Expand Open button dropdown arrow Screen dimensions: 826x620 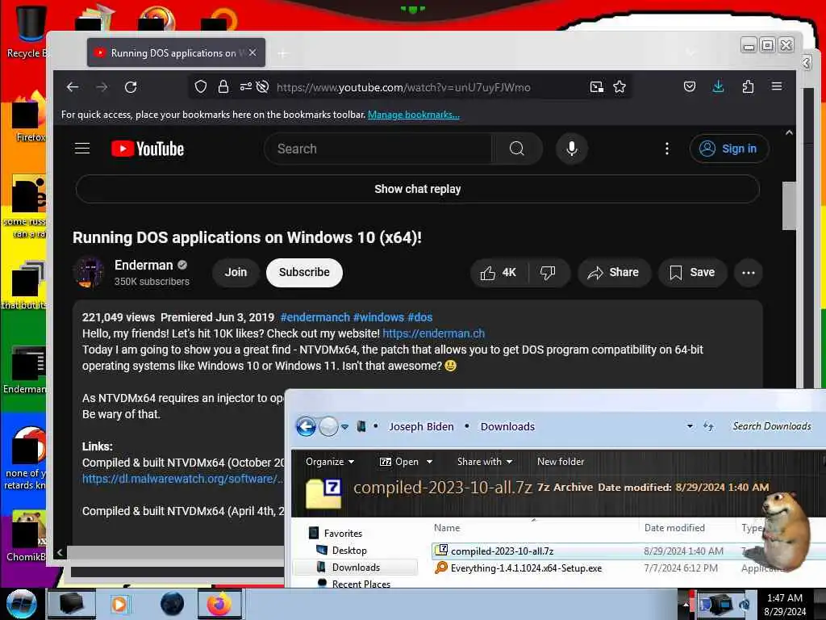tap(430, 462)
